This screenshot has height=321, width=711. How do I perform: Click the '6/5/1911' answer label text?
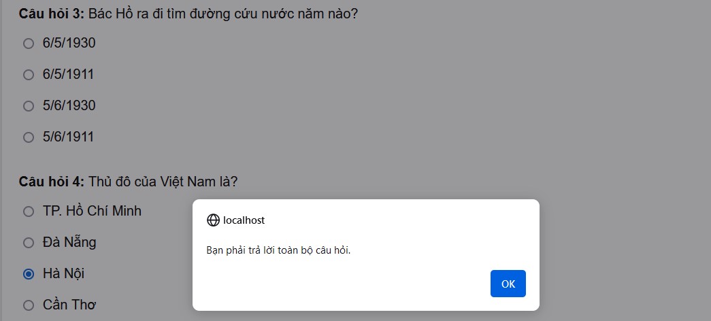click(69, 74)
